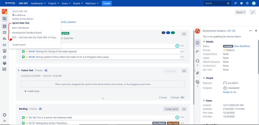The image size is (259, 125).
Task: Open the DS-104 issue link
Action: tap(232, 31)
